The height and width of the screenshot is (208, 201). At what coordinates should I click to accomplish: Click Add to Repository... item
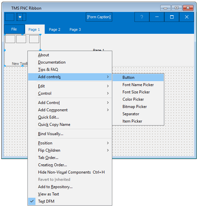tap(70, 187)
